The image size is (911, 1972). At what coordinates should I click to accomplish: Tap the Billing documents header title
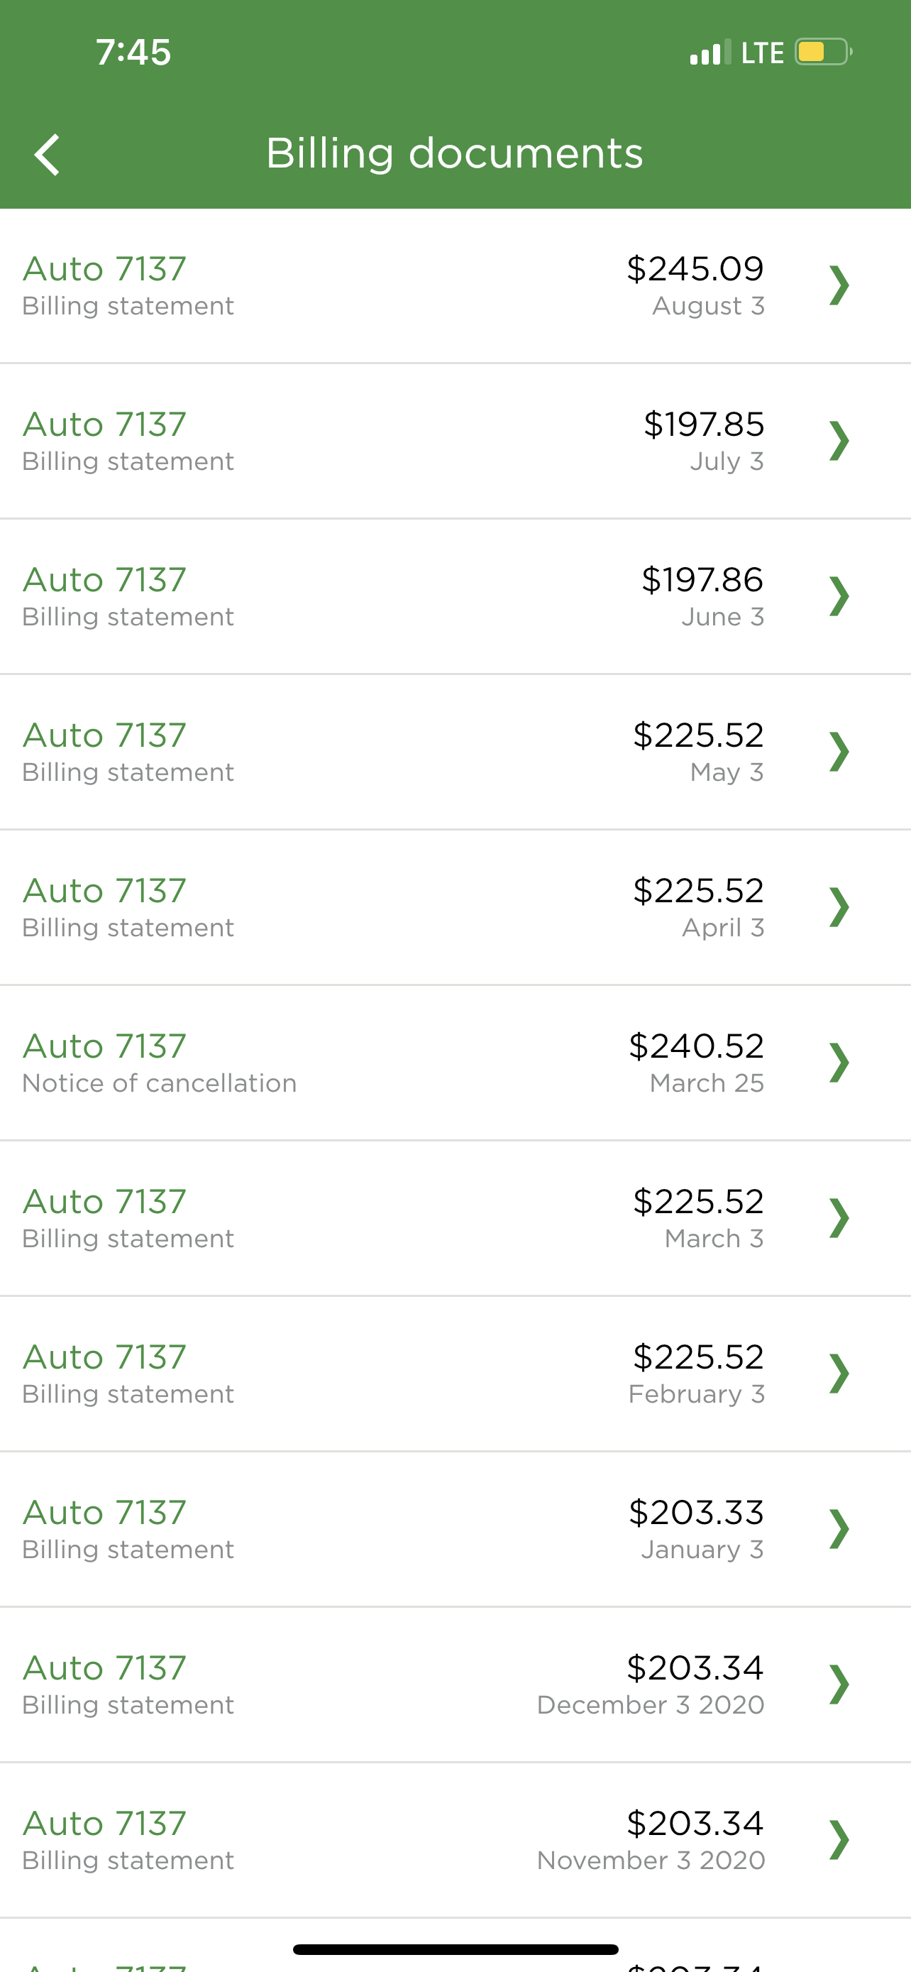(x=454, y=153)
